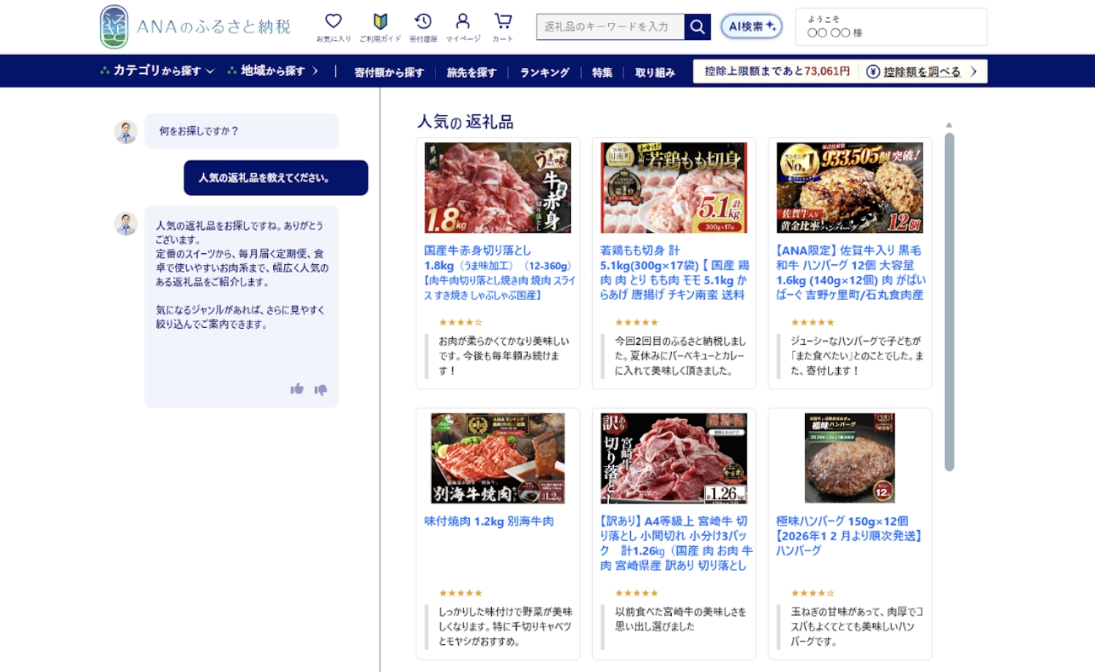Viewport: 1095px width, 672px height.
Task: Open ランキング menu item
Action: pos(545,72)
